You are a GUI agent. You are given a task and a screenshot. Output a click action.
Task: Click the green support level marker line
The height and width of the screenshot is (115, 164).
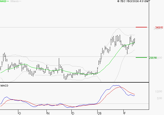[141, 57]
